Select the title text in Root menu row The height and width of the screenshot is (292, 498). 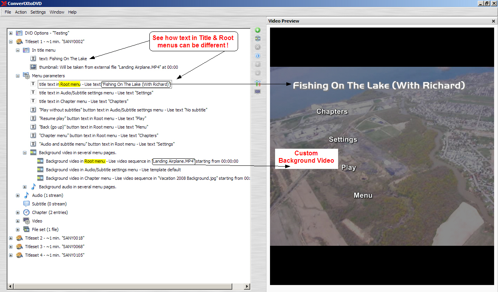pos(105,84)
